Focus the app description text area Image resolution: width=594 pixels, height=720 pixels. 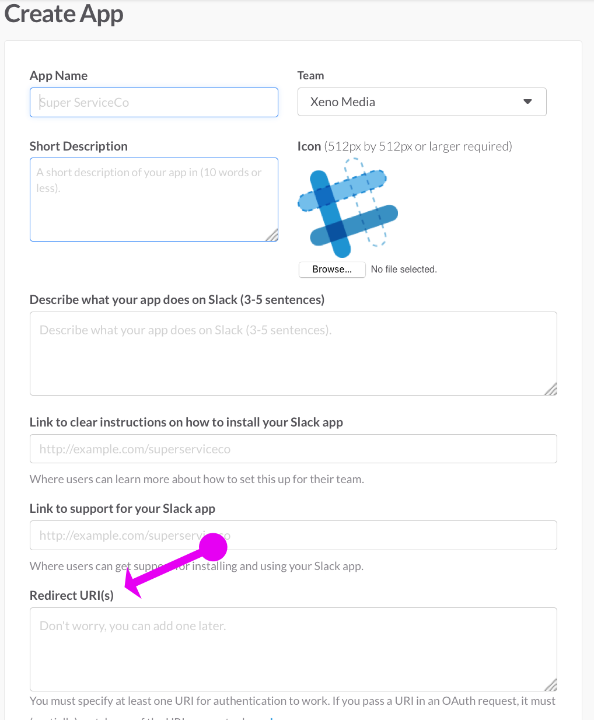(x=293, y=353)
